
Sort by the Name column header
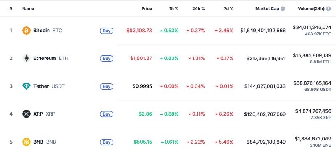[28, 9]
